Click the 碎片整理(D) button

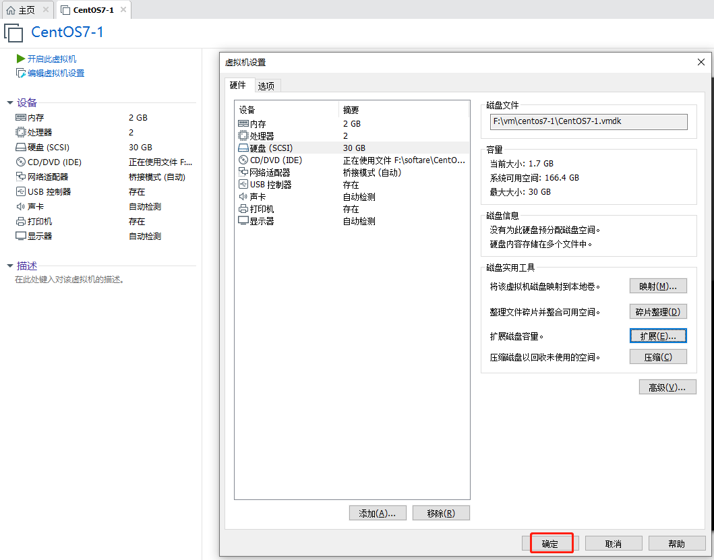point(658,312)
